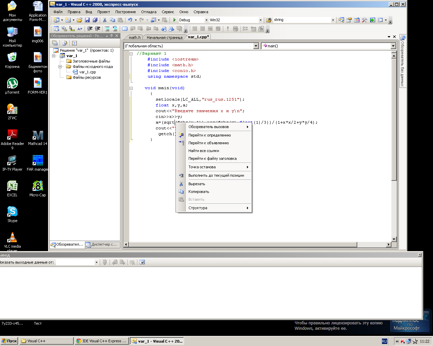Click the Copy icon in toolbar
The image size is (433, 346).
(x=112, y=20)
